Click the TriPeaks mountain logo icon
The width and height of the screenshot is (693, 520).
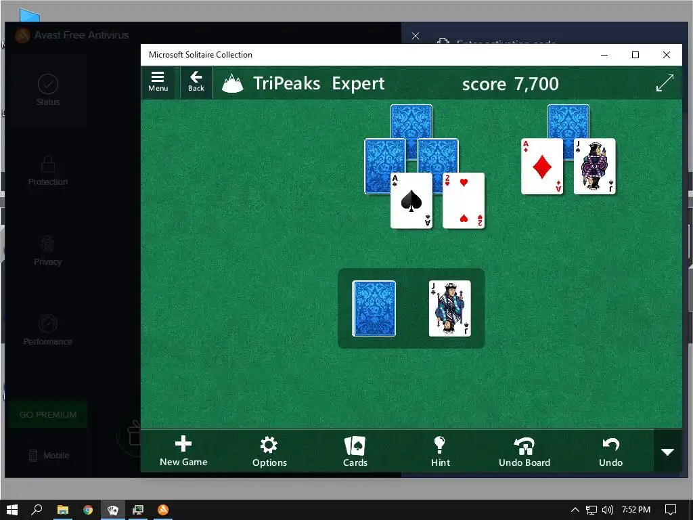(233, 83)
